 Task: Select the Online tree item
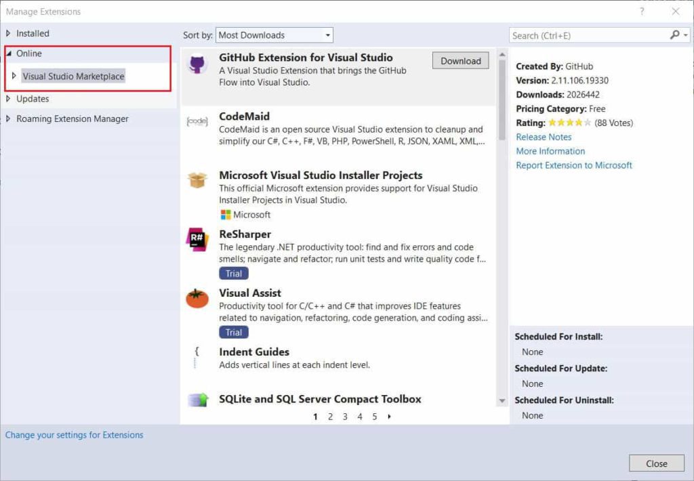coord(28,53)
